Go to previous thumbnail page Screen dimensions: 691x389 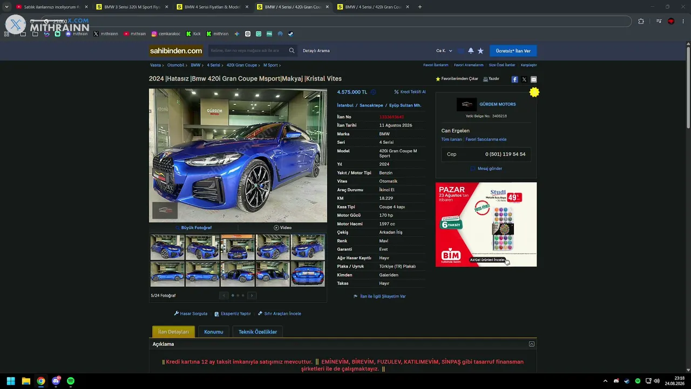[x=224, y=296]
